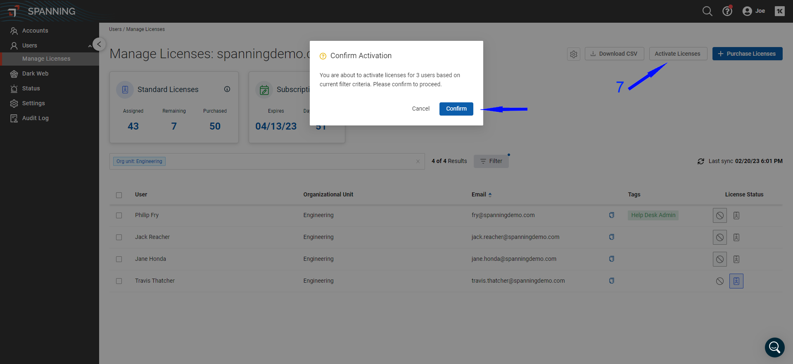The width and height of the screenshot is (793, 364).
Task: Open the help question mark icon
Action: [x=727, y=11]
